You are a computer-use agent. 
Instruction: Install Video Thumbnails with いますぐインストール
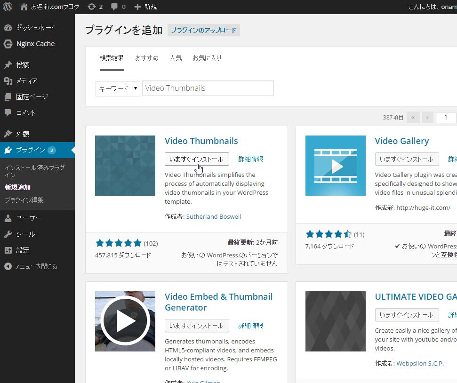[197, 159]
